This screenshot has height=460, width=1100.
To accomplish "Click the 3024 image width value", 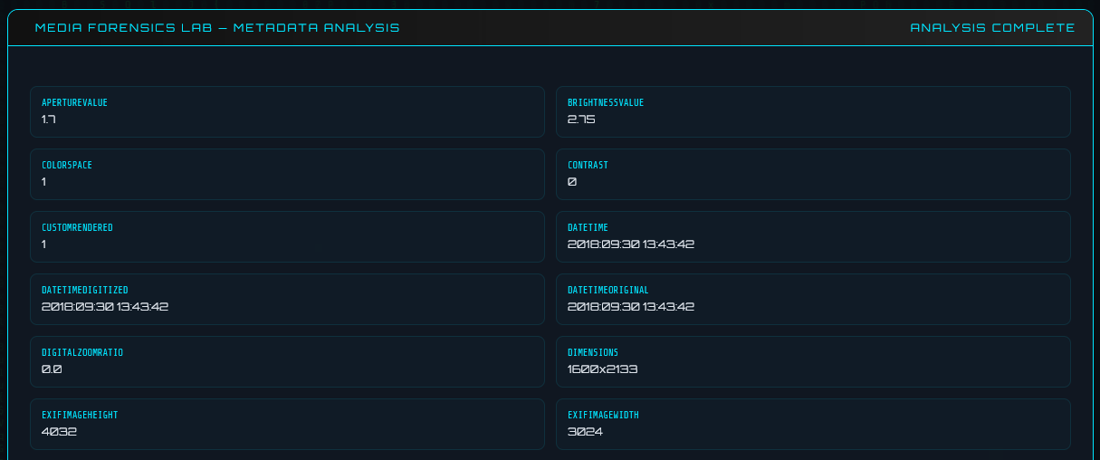I will (x=585, y=432).
